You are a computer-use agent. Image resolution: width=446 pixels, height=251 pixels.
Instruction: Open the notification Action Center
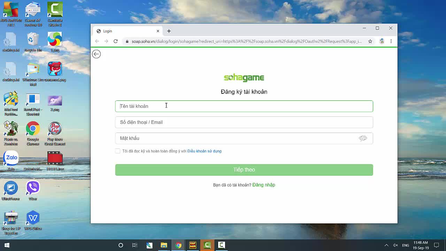(x=437, y=245)
